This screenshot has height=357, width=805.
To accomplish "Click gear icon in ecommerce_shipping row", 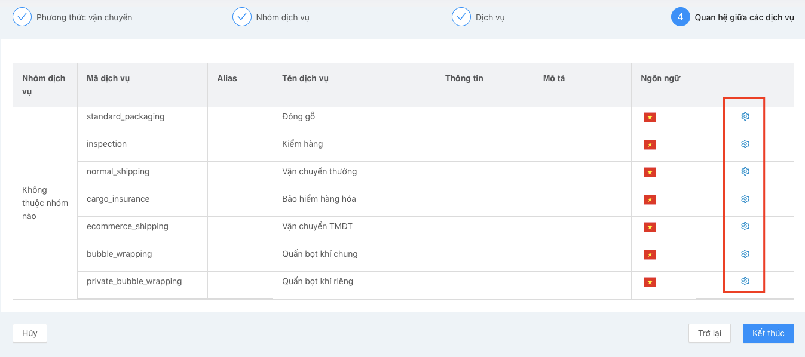I will point(745,226).
